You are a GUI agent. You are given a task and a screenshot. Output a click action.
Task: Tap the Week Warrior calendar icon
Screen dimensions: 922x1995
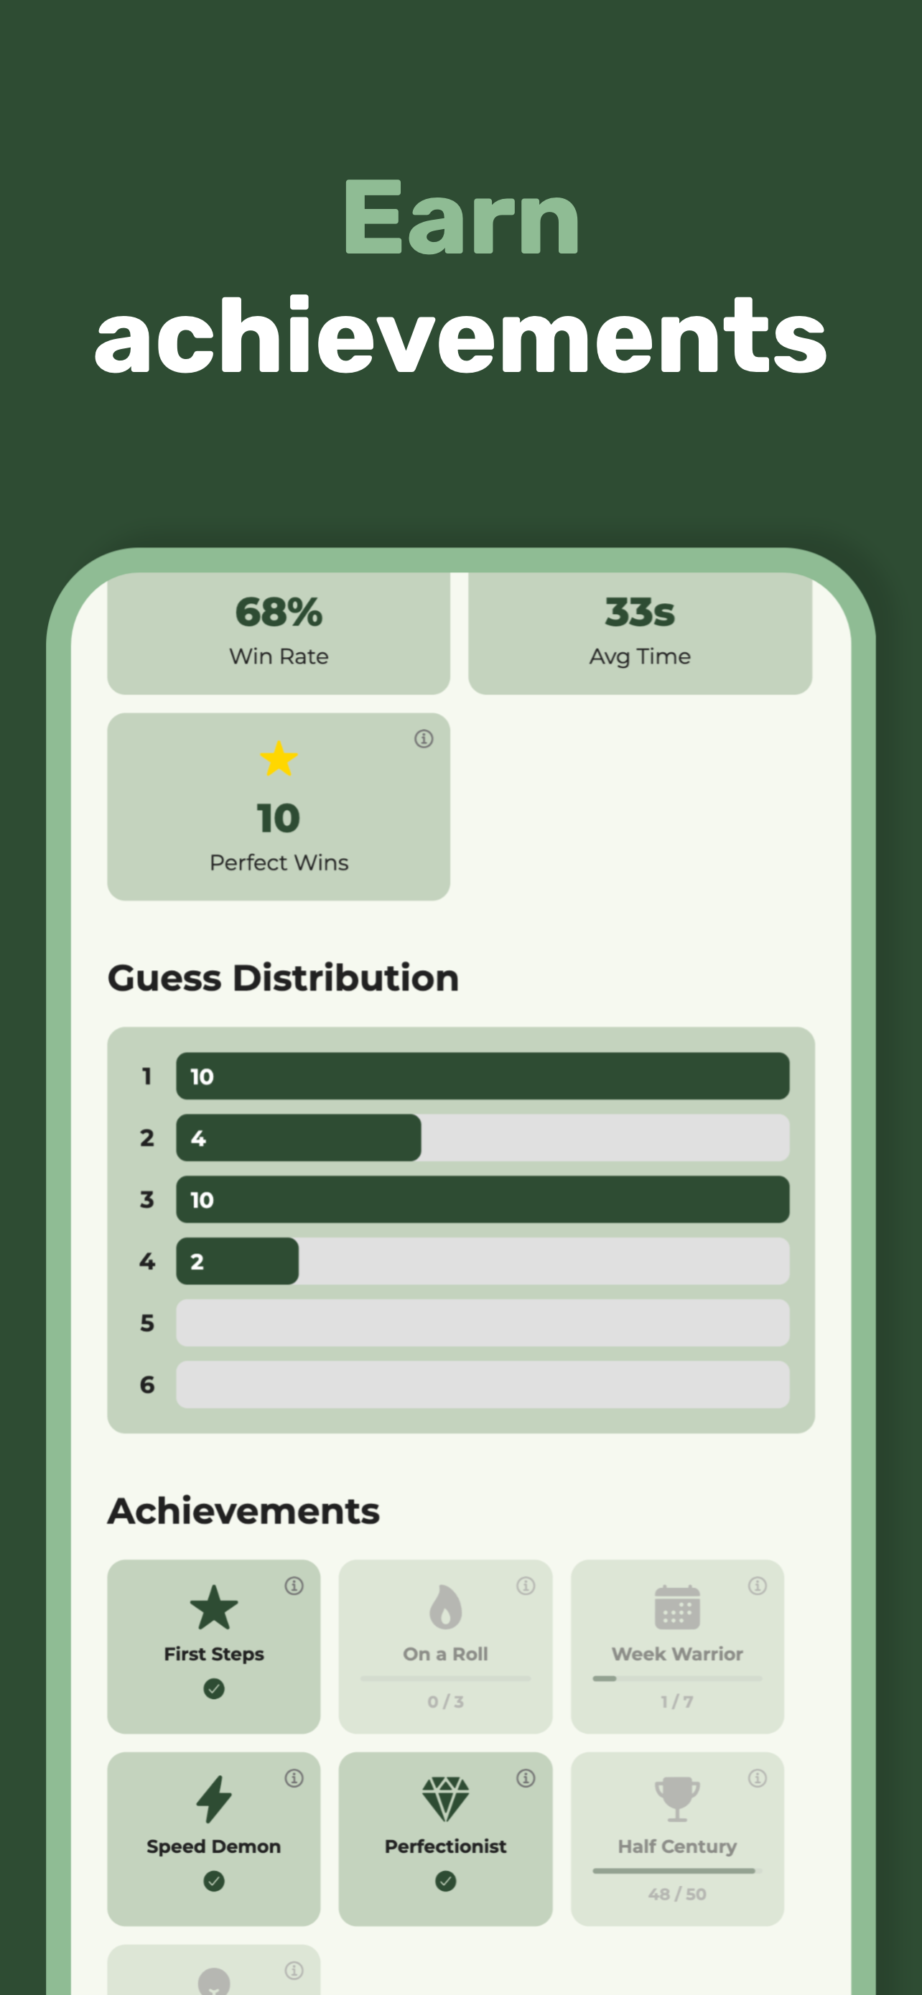point(677,1607)
